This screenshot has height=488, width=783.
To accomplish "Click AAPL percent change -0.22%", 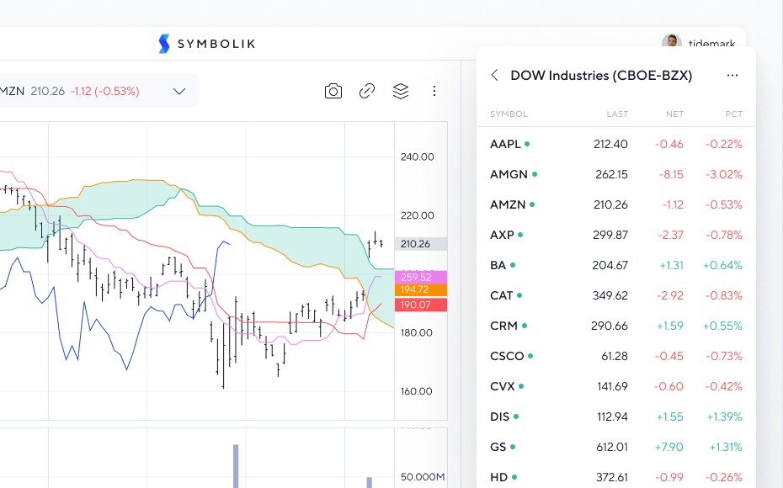I will (723, 144).
